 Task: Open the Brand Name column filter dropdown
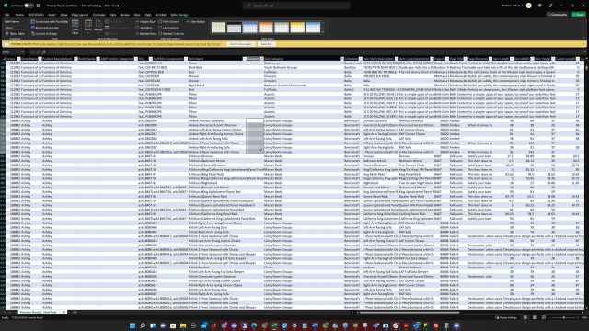pos(98,59)
